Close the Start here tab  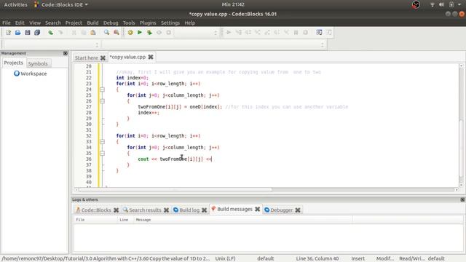pos(103,57)
